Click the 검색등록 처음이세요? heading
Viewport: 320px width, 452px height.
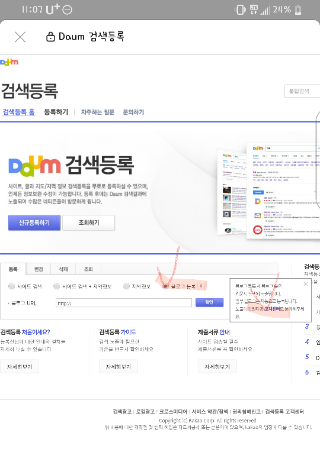25,332
